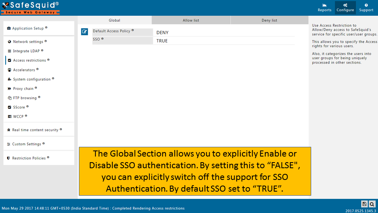Screen dimensions: 378x213
Task: Click the Default Access Policy label
Action: click(x=112, y=31)
